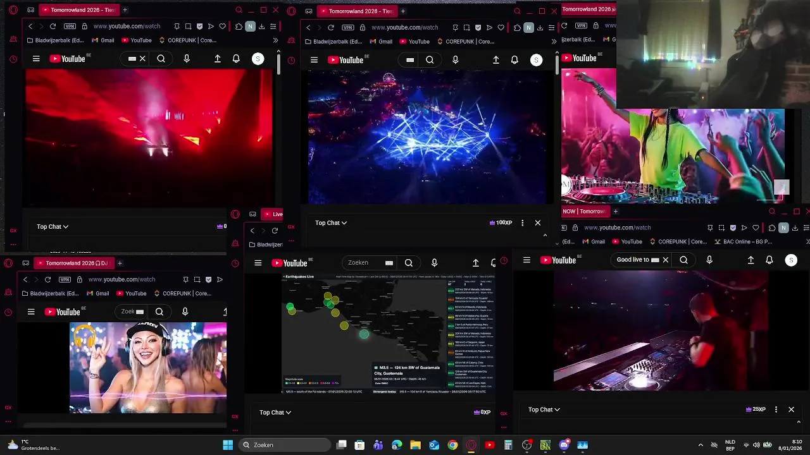Open chat more options beside 25XP
Viewport: 810px width, 455px height.
pos(776,409)
